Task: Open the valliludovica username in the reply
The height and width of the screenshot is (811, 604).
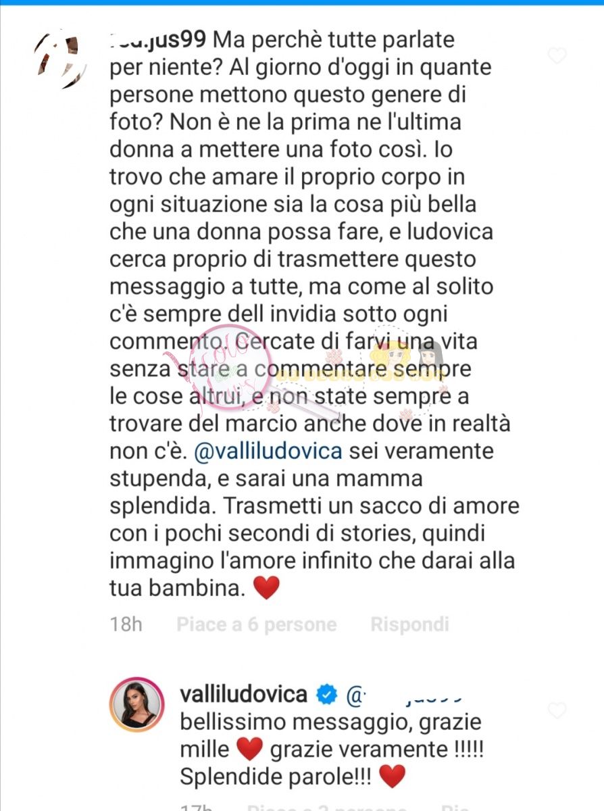Action: (244, 693)
